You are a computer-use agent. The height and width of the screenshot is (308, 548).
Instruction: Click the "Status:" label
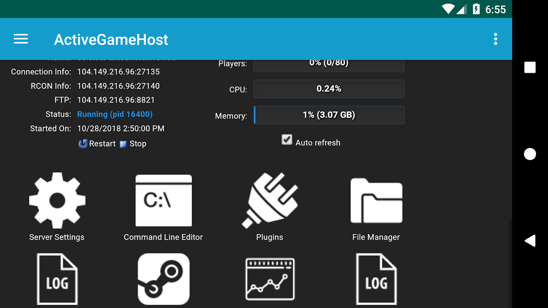pyautogui.click(x=59, y=114)
